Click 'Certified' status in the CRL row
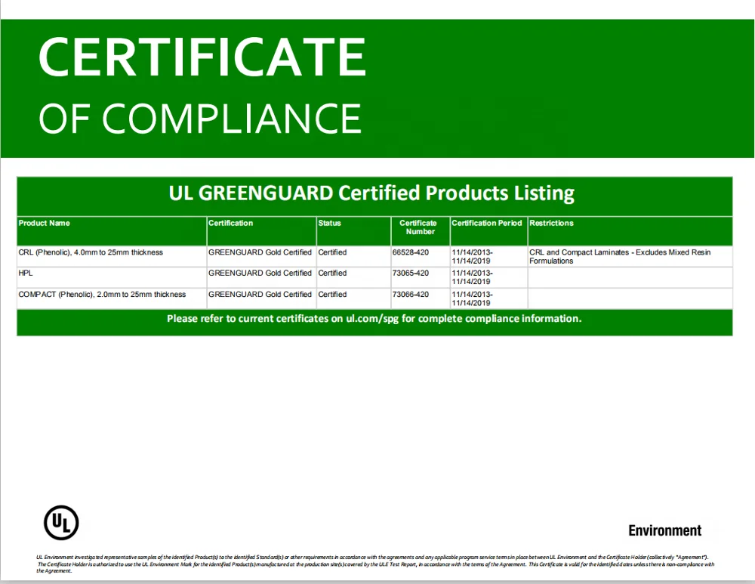Image resolution: width=755 pixels, height=584 pixels. coord(332,252)
